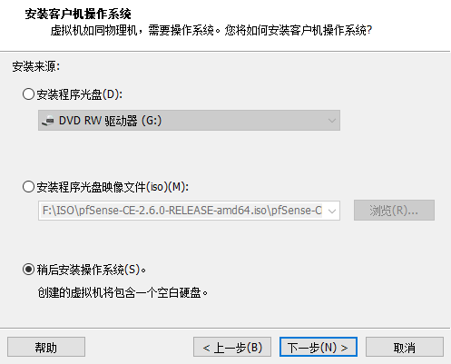Click the 安装客户机操作系统 heading
This screenshot has width=451, height=364.
coord(78,14)
